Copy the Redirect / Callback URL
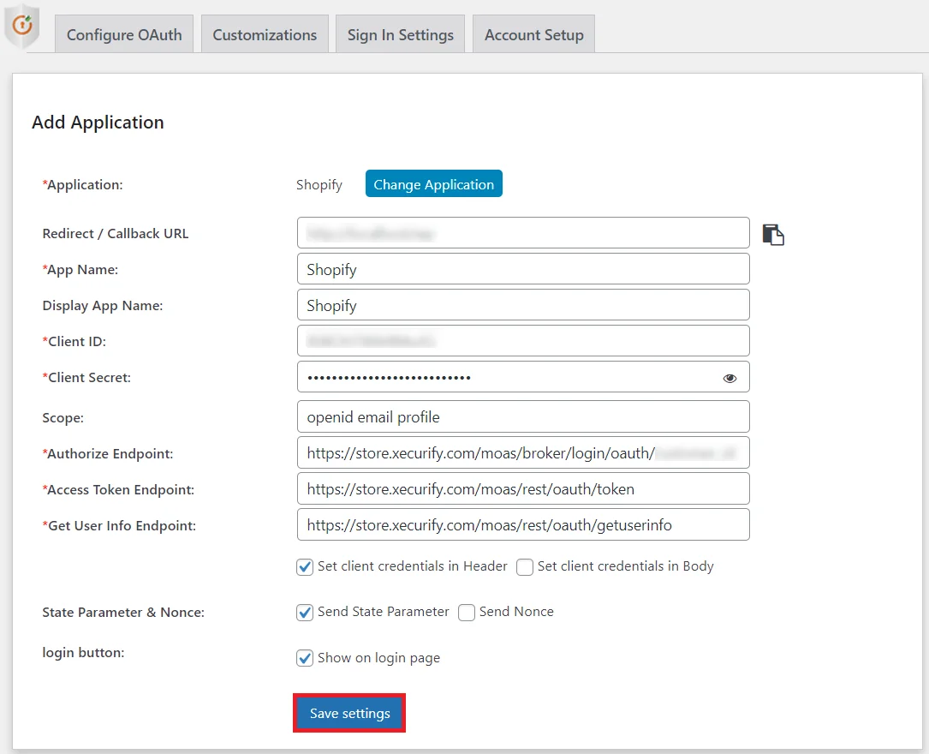Image resolution: width=929 pixels, height=754 pixels. pyautogui.click(x=773, y=233)
